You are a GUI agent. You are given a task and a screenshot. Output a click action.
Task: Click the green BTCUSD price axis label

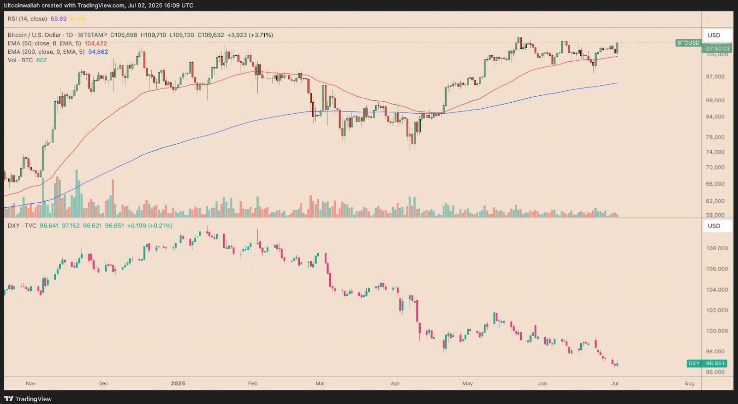click(x=688, y=43)
